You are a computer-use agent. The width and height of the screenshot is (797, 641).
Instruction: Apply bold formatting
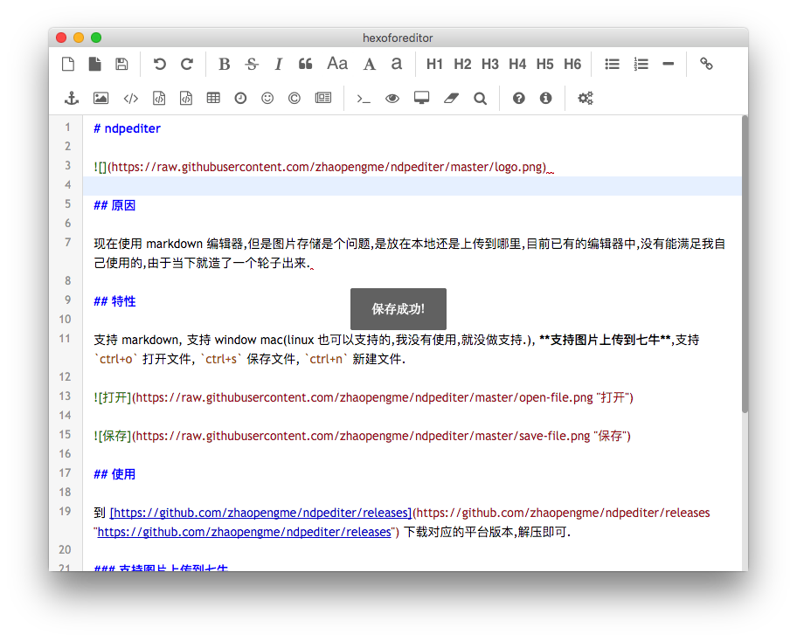225,64
